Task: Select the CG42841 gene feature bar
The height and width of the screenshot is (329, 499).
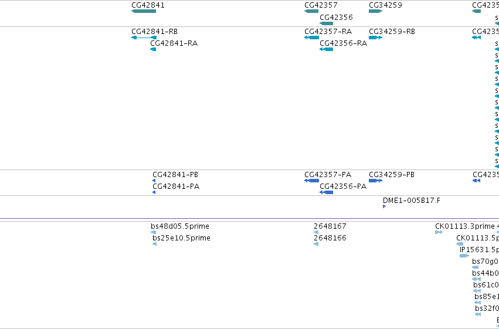Action: (144, 11)
